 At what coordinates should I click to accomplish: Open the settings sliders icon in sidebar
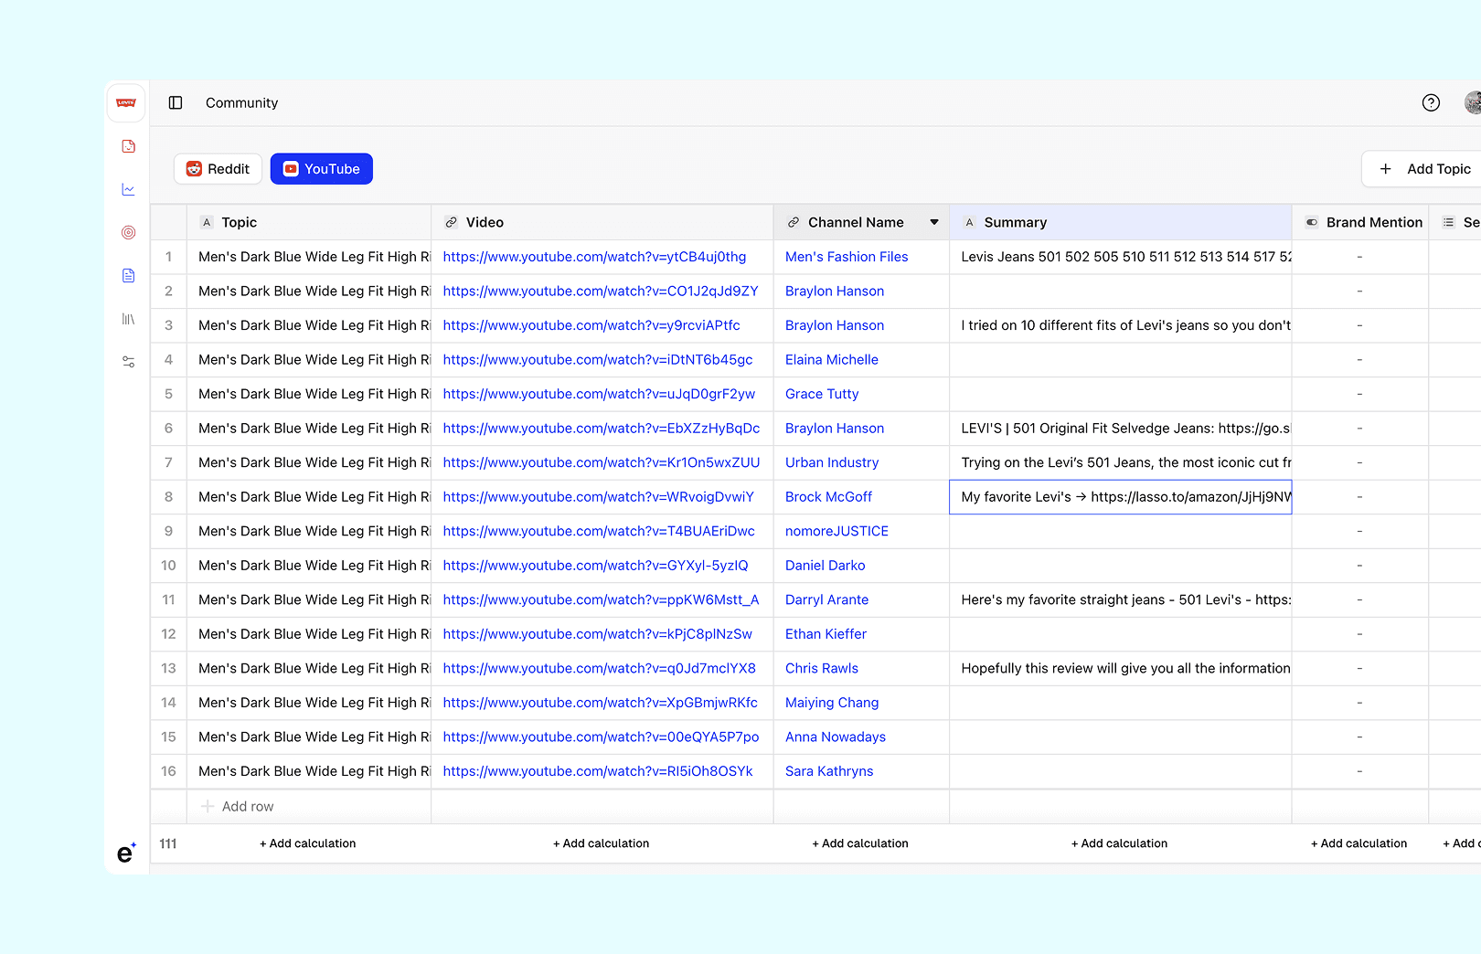pos(128,362)
